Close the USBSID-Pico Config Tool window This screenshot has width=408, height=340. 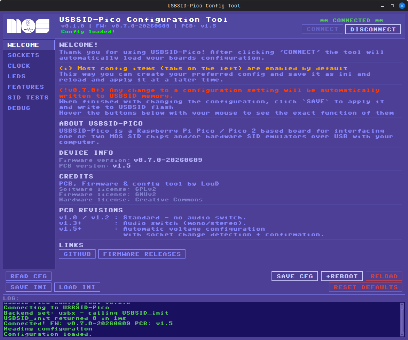[402, 6]
